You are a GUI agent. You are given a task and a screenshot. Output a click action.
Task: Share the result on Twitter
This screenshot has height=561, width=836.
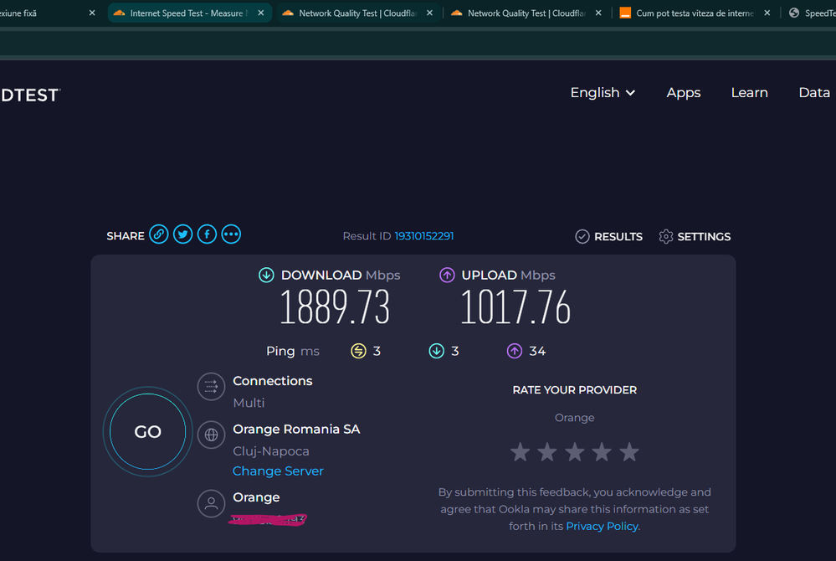point(183,234)
